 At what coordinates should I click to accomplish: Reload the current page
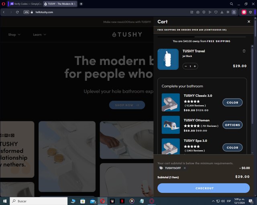point(17,12)
